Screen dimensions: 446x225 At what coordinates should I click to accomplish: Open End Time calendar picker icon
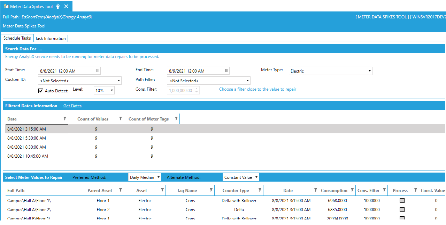point(227,71)
